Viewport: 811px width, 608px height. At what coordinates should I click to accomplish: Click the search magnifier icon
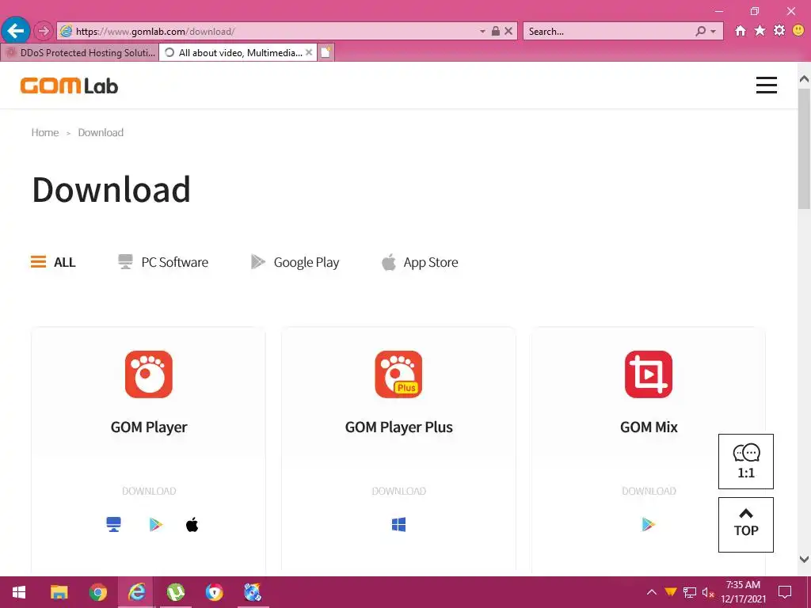[700, 31]
